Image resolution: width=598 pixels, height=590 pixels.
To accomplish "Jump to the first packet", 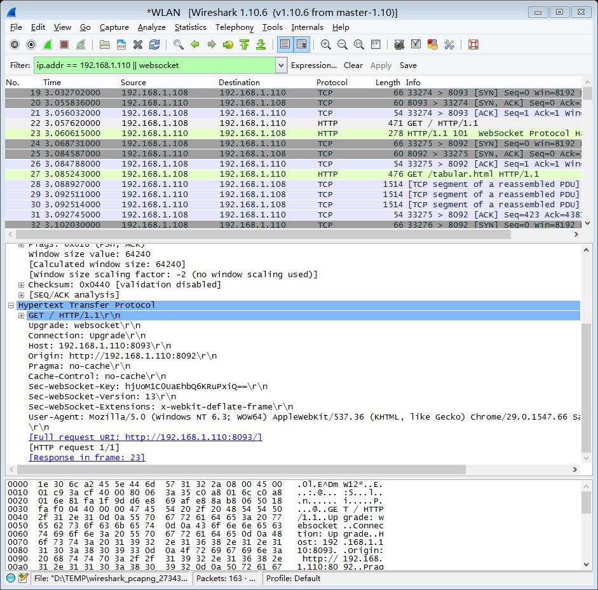I will [245, 45].
